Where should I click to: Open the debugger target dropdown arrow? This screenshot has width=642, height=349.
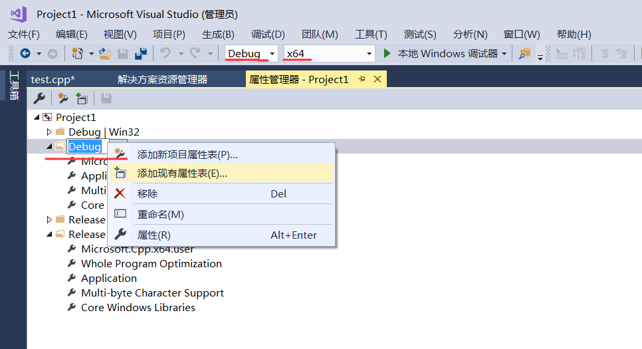pos(504,54)
